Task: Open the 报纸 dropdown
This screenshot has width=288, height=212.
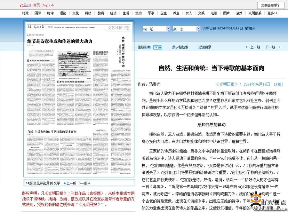Action: 157,29
